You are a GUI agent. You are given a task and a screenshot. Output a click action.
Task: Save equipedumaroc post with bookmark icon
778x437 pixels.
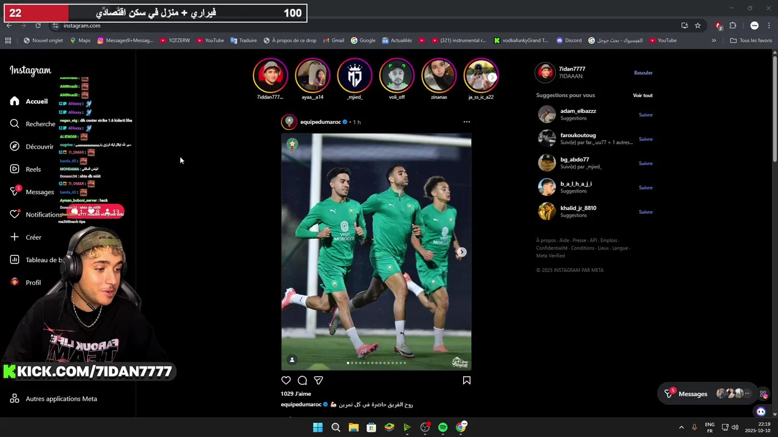pyautogui.click(x=467, y=381)
